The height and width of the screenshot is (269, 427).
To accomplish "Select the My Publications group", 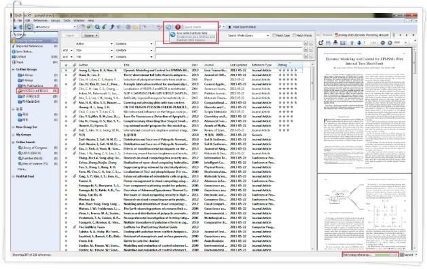I will pyautogui.click(x=33, y=85).
